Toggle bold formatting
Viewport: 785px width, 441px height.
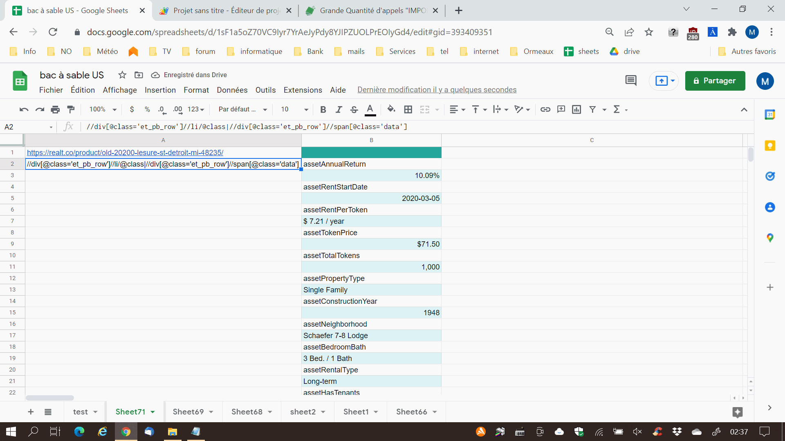click(x=323, y=109)
